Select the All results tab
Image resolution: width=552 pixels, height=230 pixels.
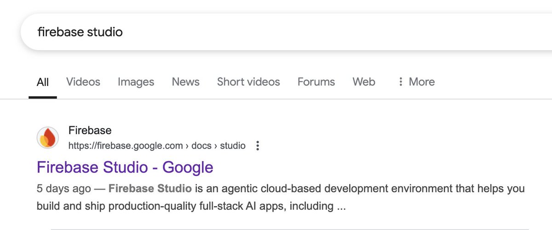(x=43, y=82)
